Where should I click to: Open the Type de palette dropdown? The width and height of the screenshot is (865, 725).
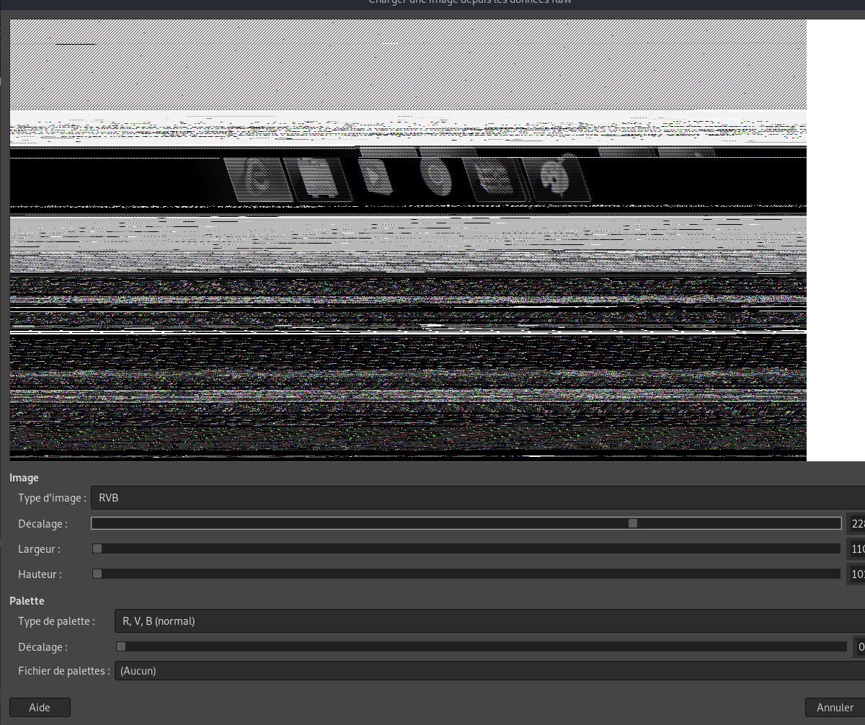[489, 621]
